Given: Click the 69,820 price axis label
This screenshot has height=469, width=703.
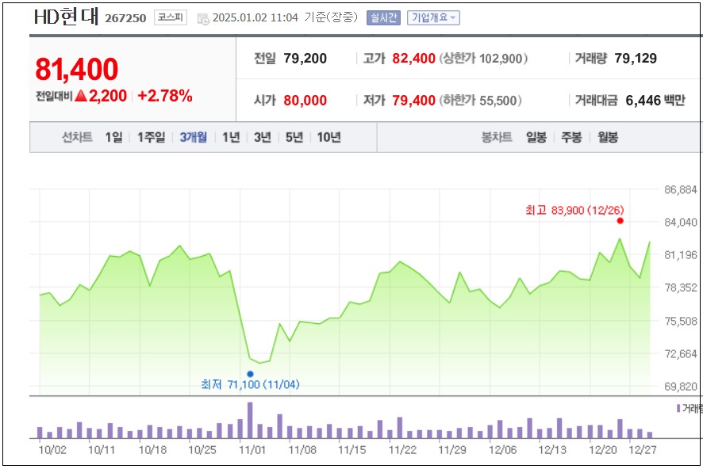Looking at the screenshot, I should tap(681, 386).
